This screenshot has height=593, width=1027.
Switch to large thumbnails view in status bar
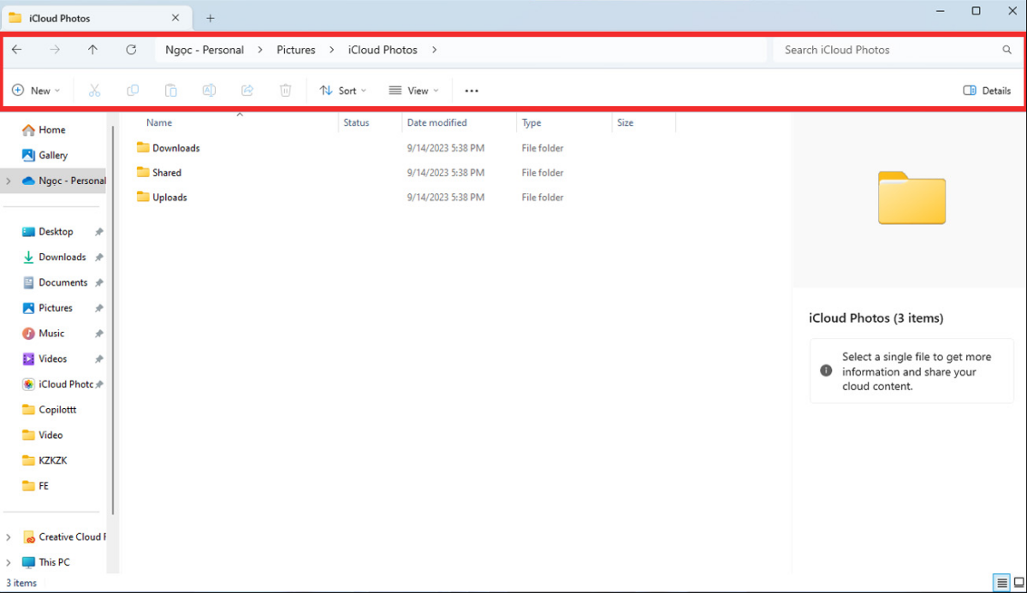[1018, 583]
